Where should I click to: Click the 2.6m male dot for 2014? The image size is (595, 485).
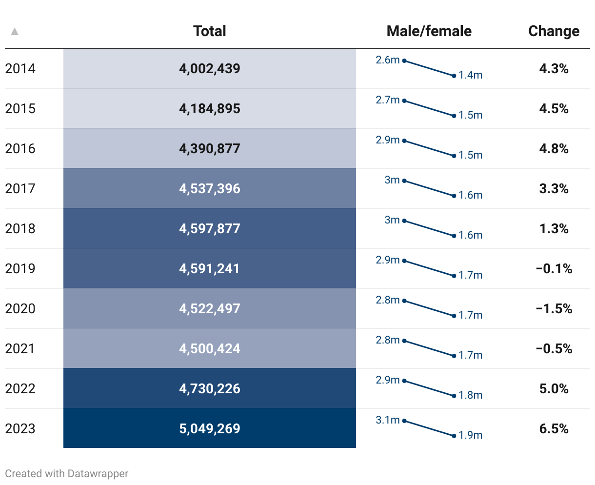pyautogui.click(x=404, y=61)
